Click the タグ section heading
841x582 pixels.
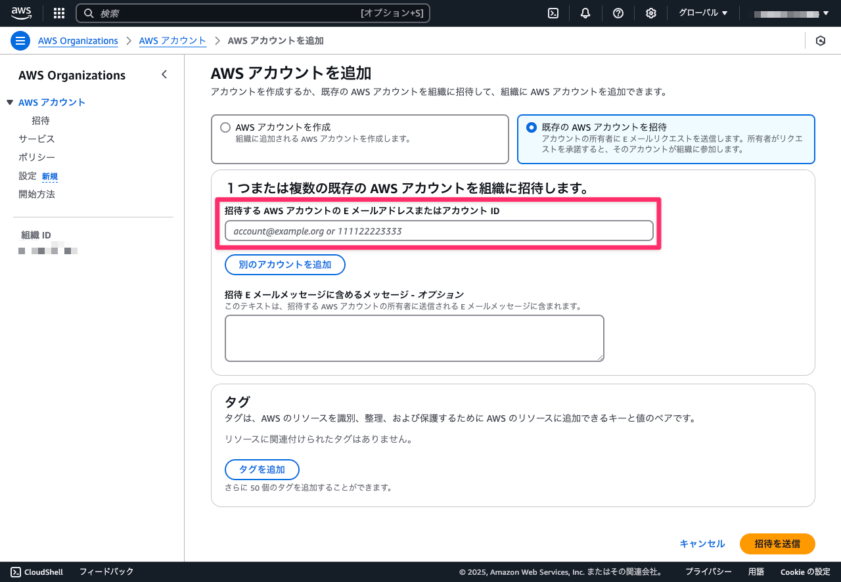click(239, 401)
